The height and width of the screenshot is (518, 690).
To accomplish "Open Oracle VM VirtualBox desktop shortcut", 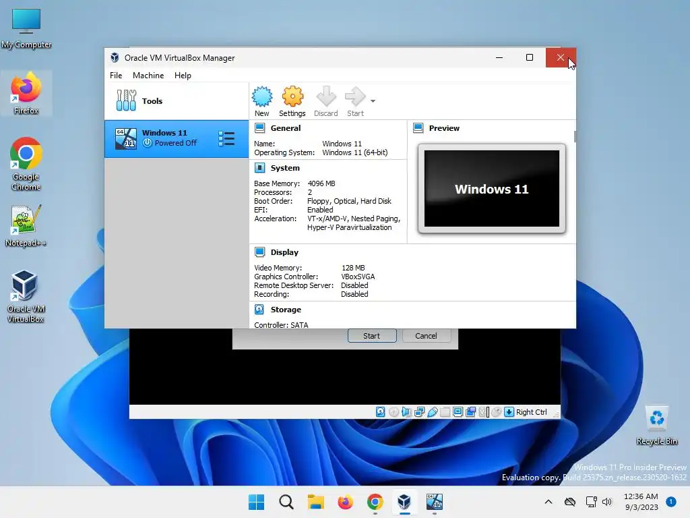I will pyautogui.click(x=25, y=296).
